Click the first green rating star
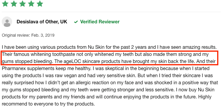 tap(5, 4)
